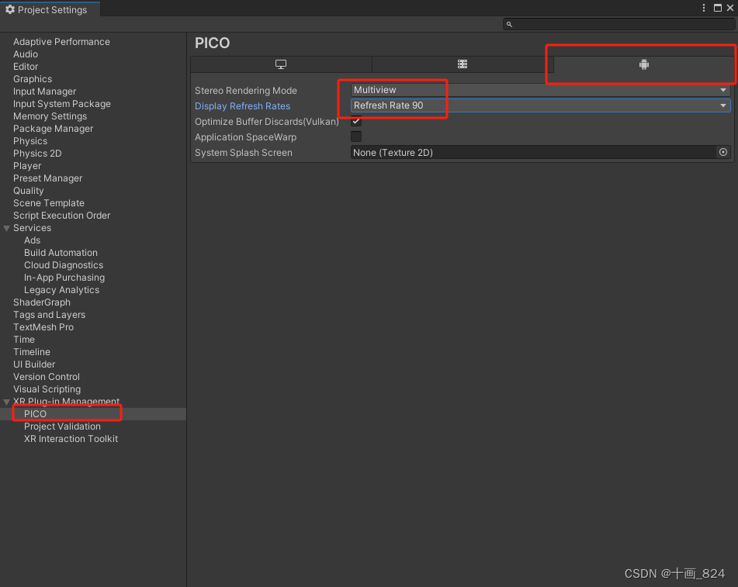
Task: Open the window options kebab menu
Action: 704,8
